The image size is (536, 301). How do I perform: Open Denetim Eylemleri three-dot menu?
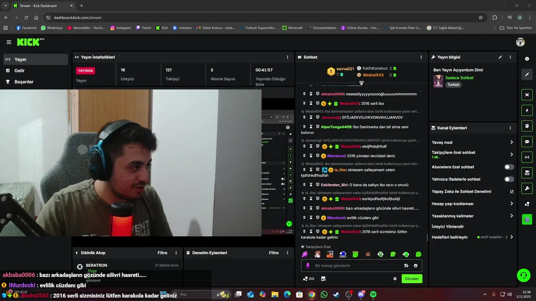[287, 253]
